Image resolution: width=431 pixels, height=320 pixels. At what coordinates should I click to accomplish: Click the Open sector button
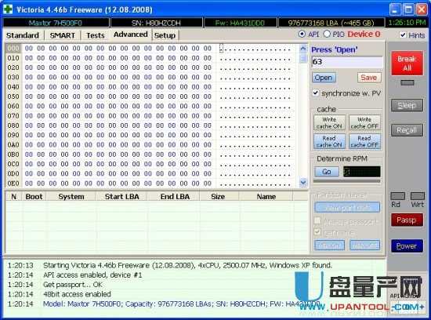coord(324,78)
